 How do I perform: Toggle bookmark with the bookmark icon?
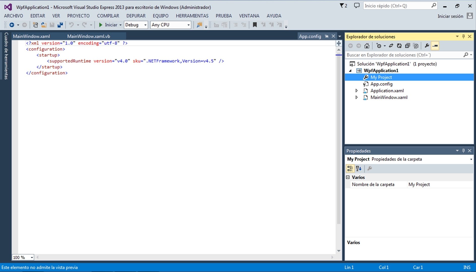pyautogui.click(x=255, y=25)
